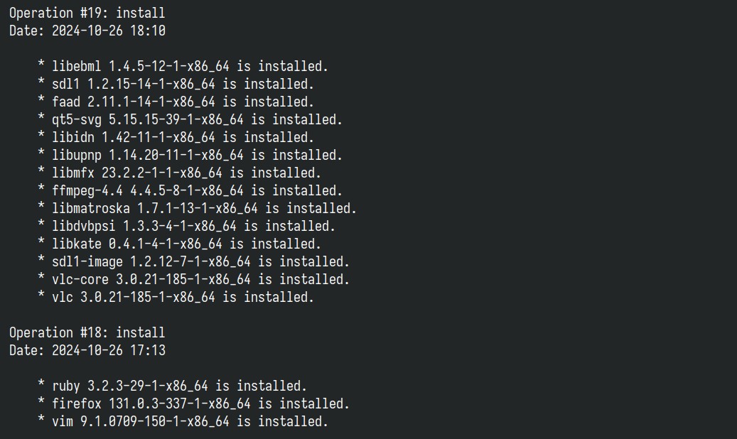The height and width of the screenshot is (439, 737).
Task: Select the ruby 3.2.3-29-1 line
Action: pos(172,386)
